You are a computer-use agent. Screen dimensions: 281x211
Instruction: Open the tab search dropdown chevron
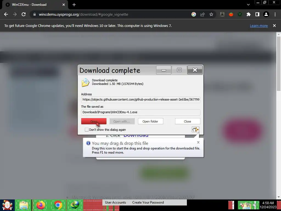tap(248, 5)
